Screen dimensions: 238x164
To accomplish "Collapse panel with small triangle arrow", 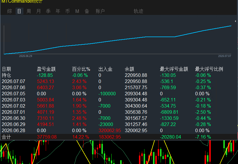I will tap(235, 21).
